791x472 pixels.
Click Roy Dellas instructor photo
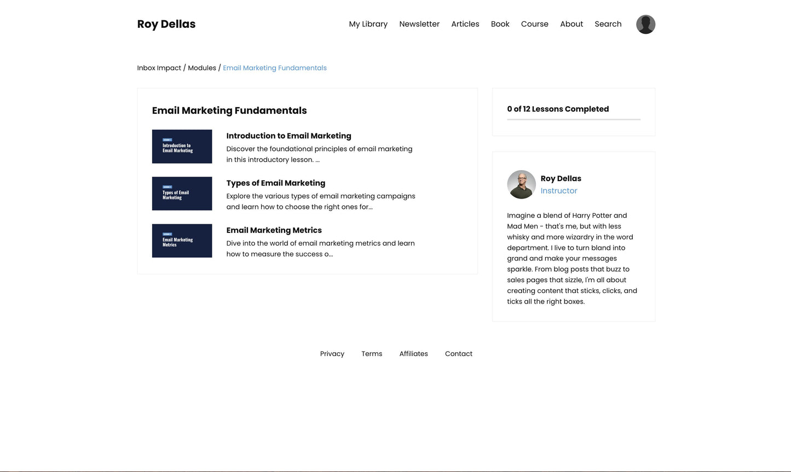pos(521,184)
